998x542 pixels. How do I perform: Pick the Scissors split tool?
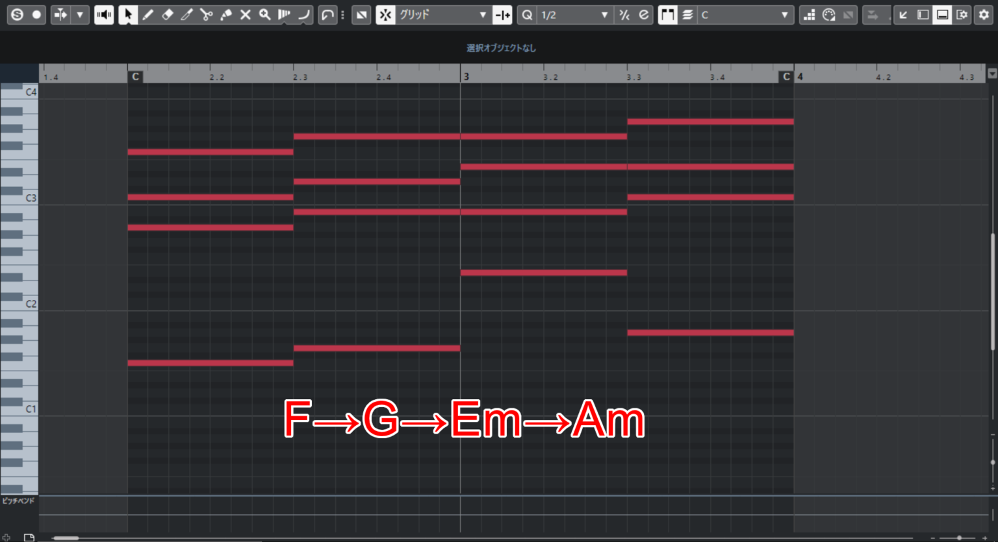coord(207,14)
